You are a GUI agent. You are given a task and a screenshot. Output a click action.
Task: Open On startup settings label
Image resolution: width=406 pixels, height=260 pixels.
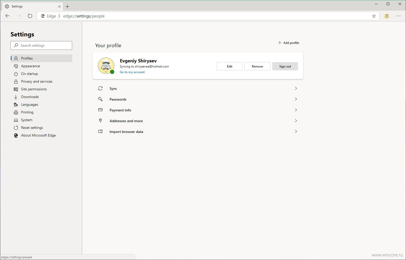tap(30, 74)
